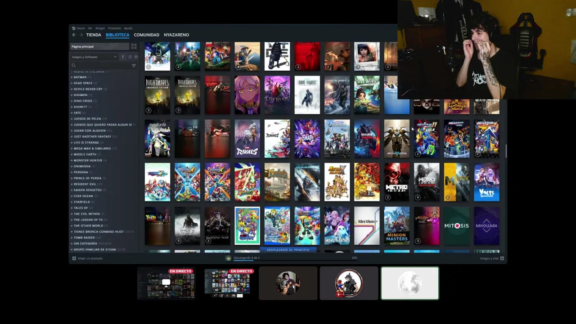
Task: Open Lost Words game cover
Action: pos(367,95)
